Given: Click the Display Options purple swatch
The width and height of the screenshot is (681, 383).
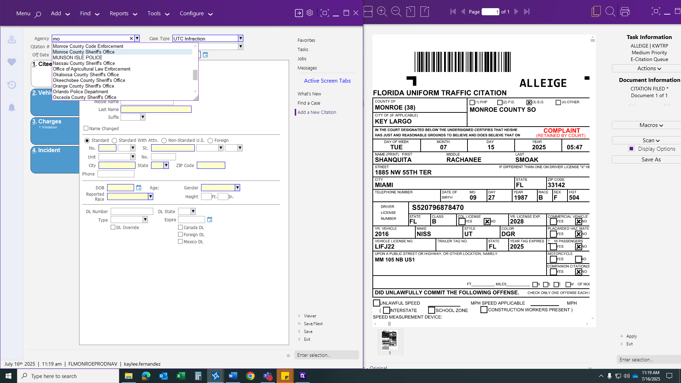Looking at the screenshot, I should pos(631,149).
